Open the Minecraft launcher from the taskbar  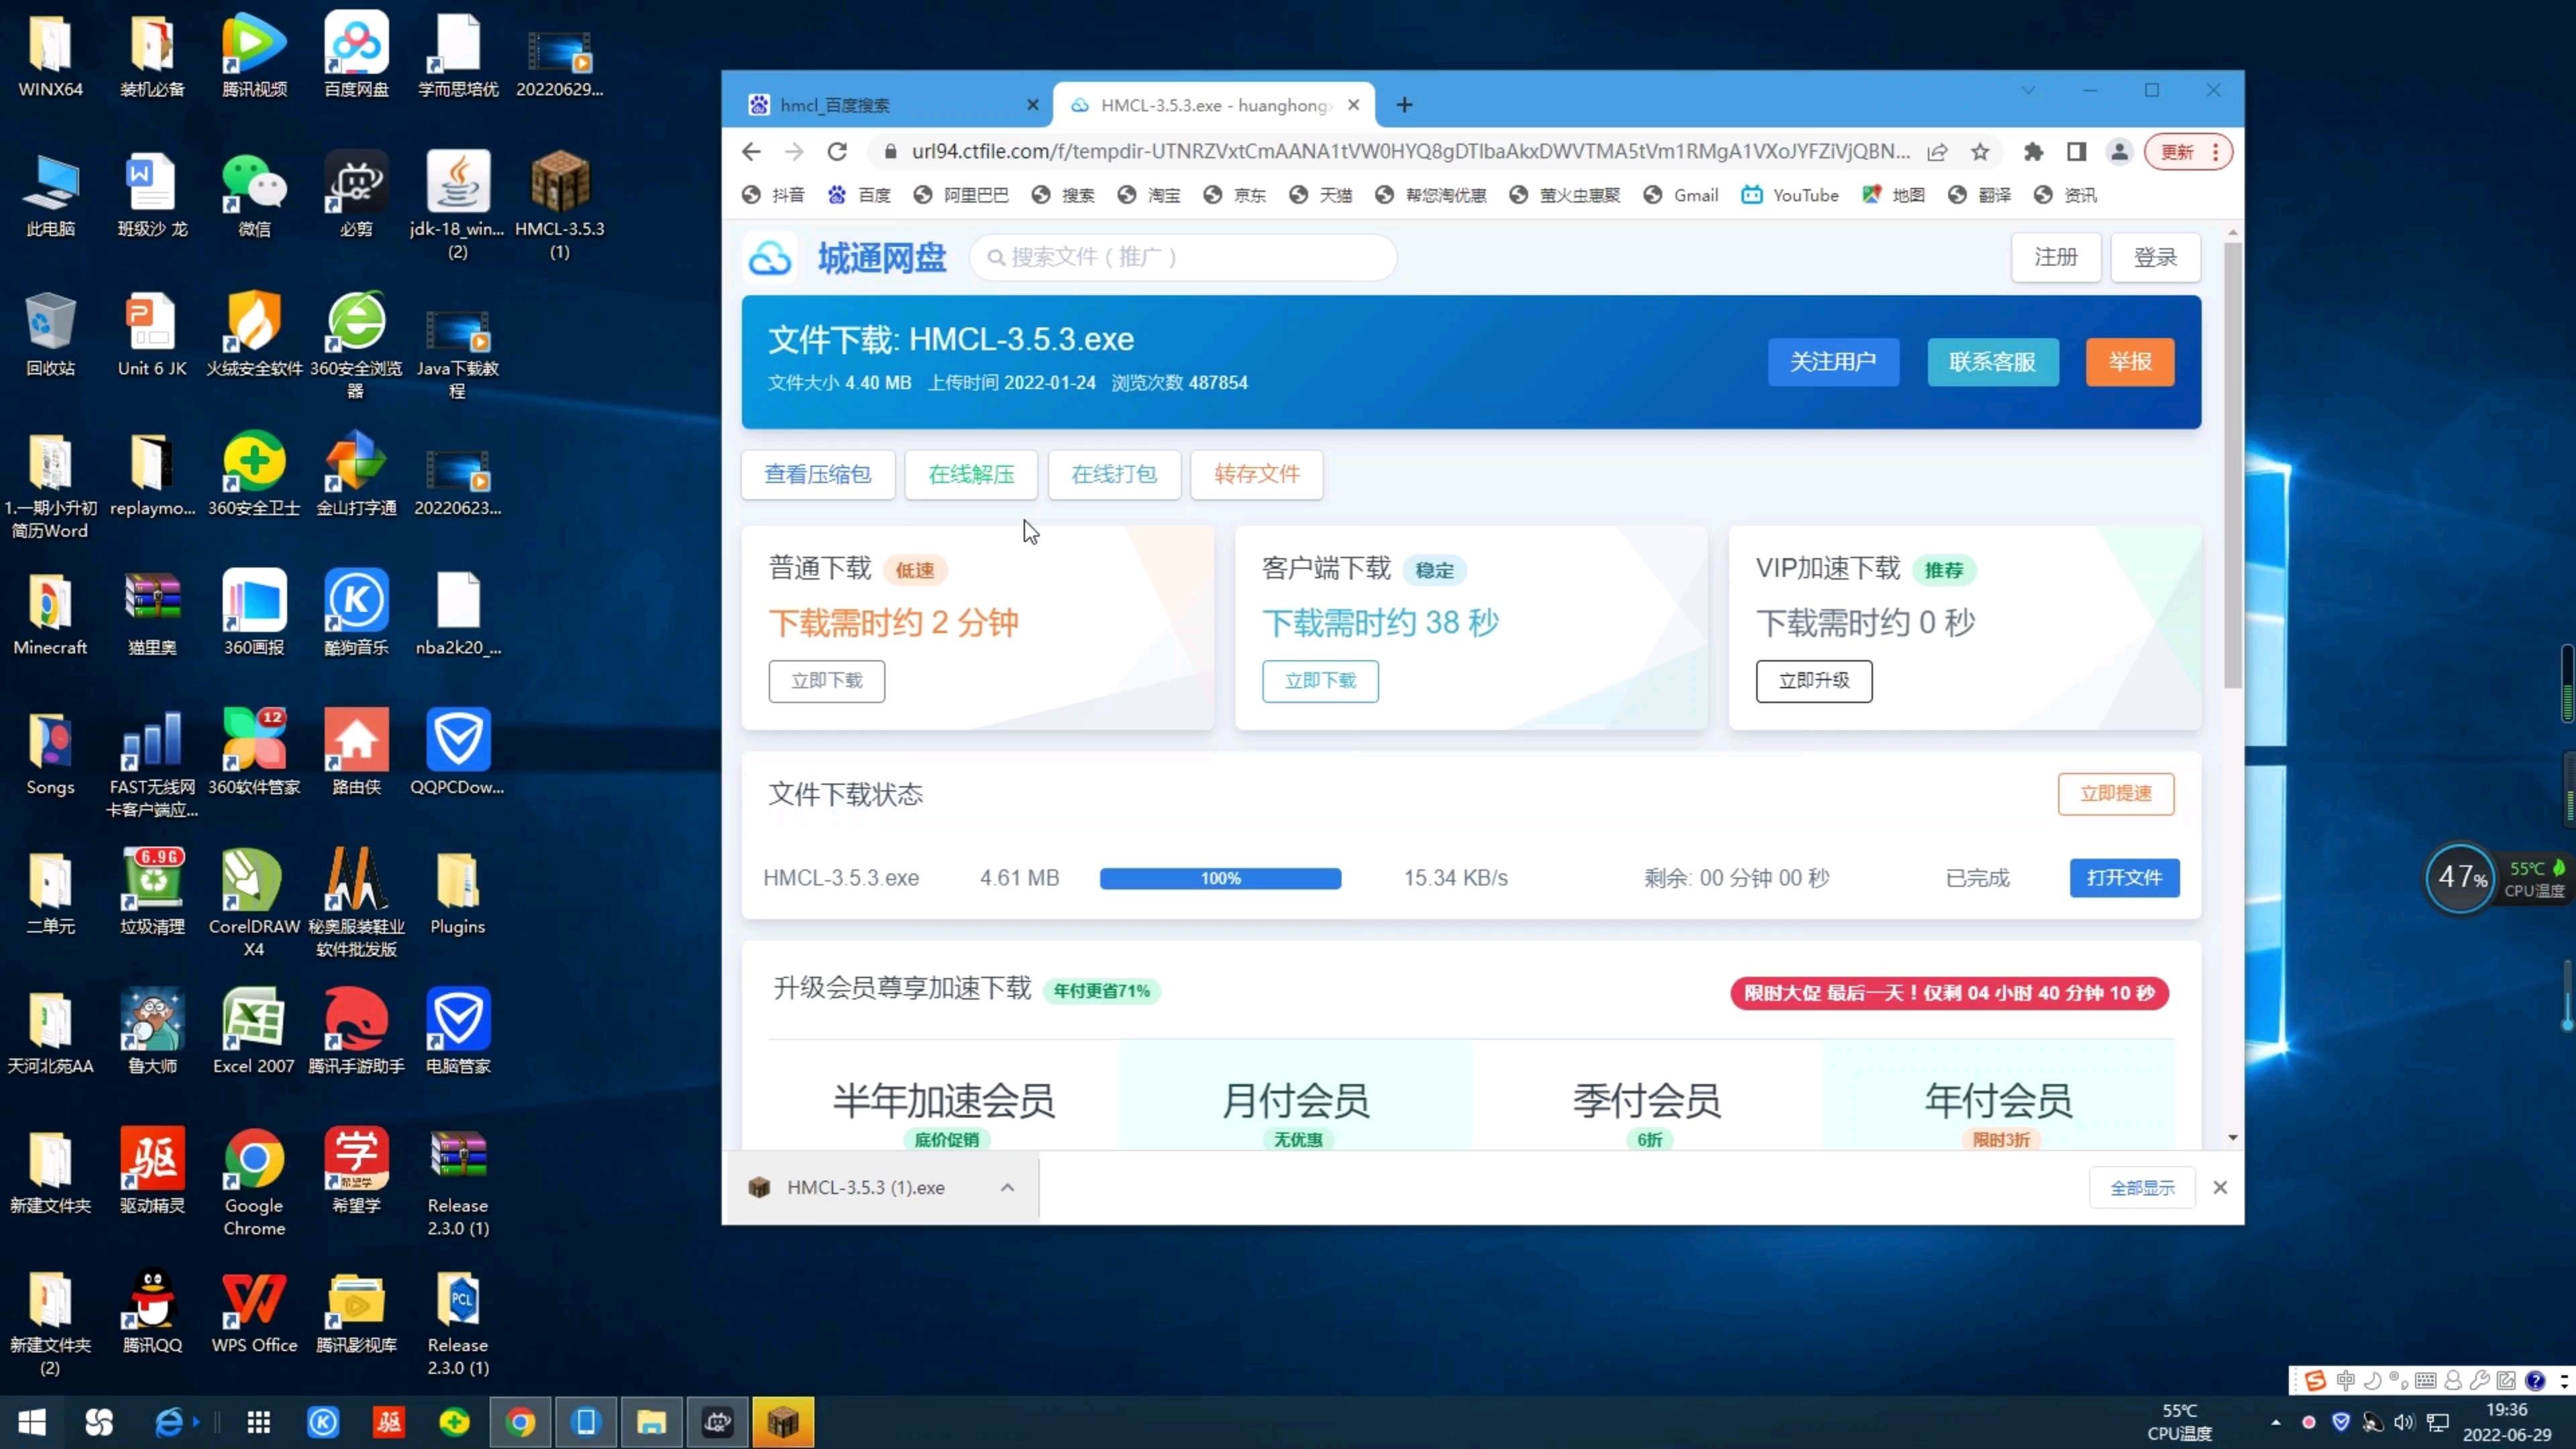[784, 1421]
